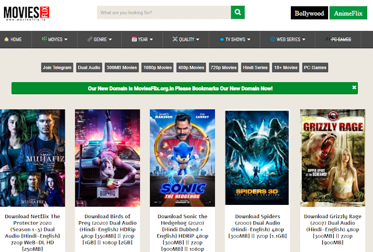Viewport: 373px width, 252px height.
Task: Click the globe icon beside Web Series
Action: [x=273, y=39]
